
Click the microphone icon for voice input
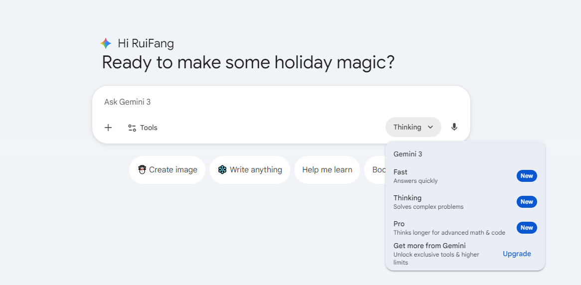coord(454,127)
